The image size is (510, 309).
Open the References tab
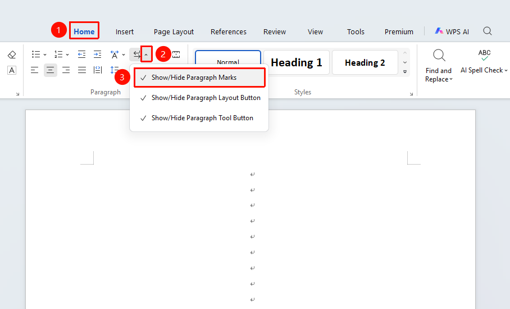[x=229, y=32]
